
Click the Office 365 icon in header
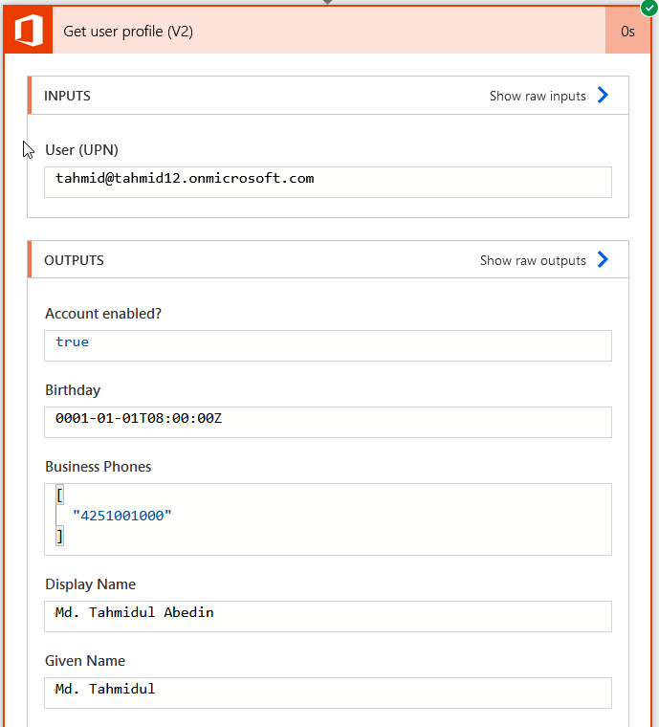(29, 31)
